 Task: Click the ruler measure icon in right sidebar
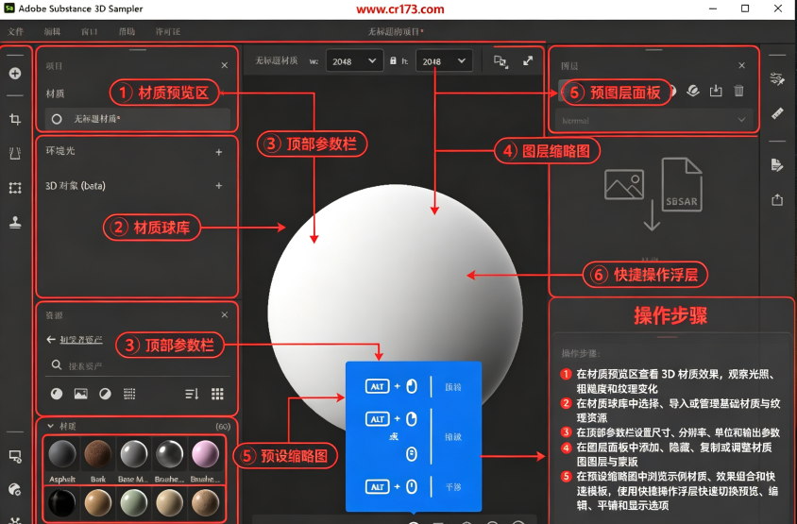click(x=777, y=113)
